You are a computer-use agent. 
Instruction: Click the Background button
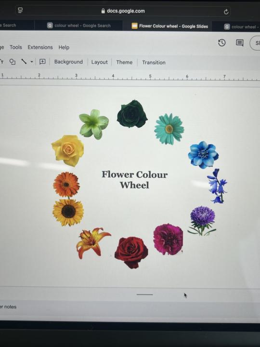[x=68, y=62]
